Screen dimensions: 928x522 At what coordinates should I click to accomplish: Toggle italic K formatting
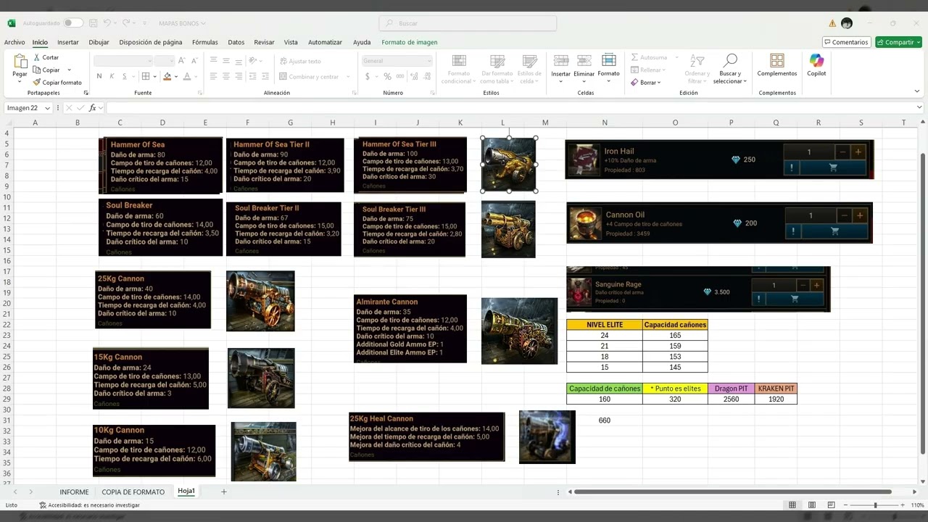(x=112, y=76)
